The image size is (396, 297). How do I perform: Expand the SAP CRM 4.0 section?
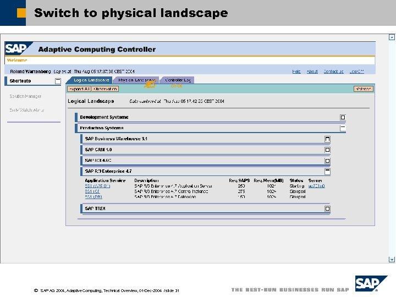tap(327, 150)
